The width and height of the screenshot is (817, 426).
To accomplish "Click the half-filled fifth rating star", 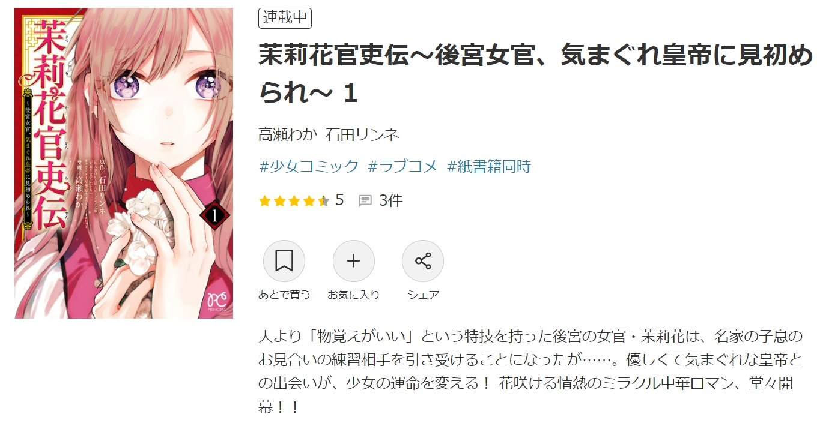I will click(x=323, y=201).
